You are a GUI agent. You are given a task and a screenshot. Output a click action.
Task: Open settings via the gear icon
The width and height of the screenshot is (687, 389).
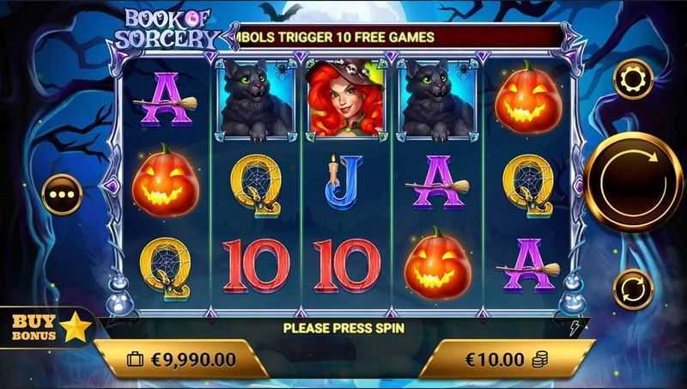634,79
